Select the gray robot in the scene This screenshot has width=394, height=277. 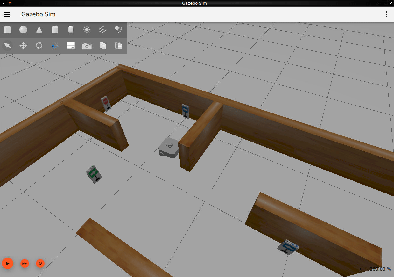(169, 148)
